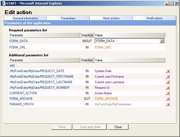This screenshot has height=137, width=180.
Task: Open the FORM_URL parameter name link
Action: 17,47
